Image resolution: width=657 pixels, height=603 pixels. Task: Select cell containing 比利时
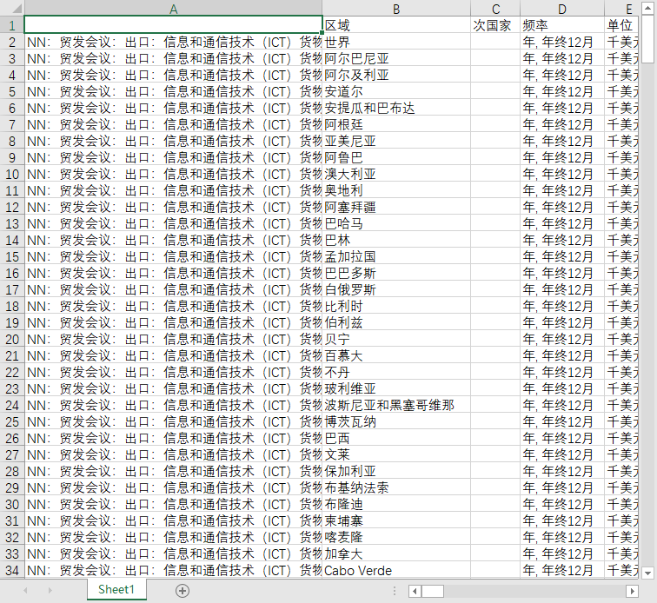click(396, 306)
